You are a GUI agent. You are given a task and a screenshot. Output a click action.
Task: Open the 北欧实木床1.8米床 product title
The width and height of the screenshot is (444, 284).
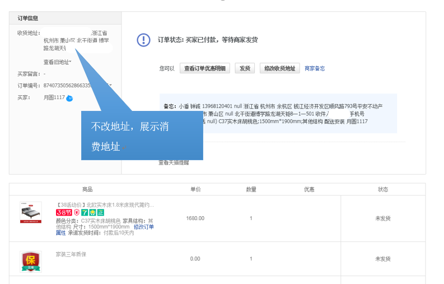coord(105,204)
